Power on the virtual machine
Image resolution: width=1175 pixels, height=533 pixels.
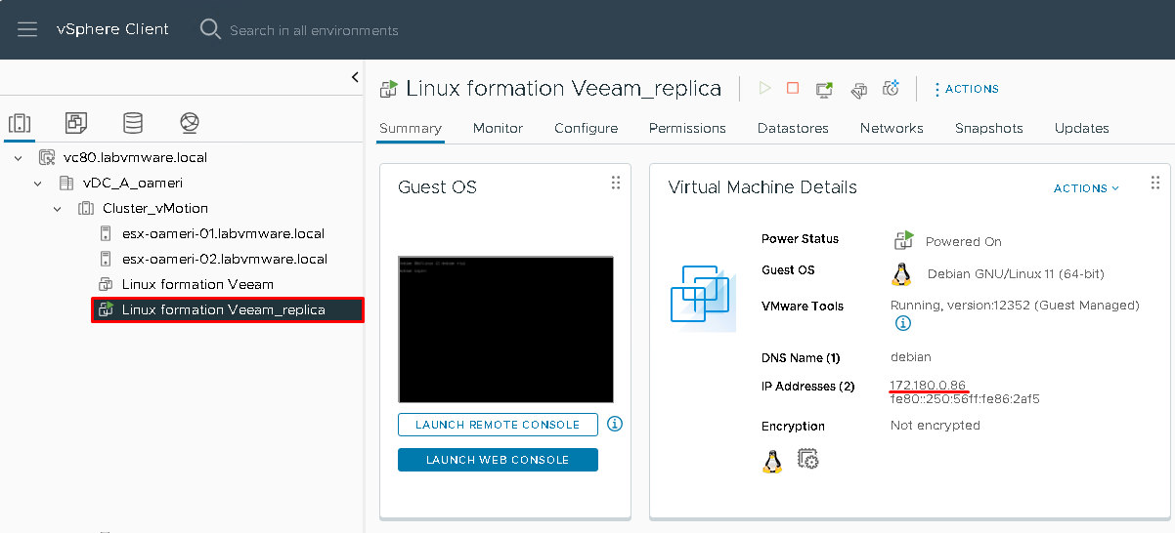pyautogui.click(x=764, y=88)
